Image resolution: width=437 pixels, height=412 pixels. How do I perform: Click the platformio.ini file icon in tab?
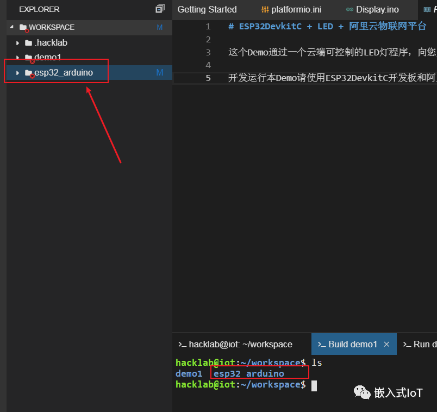[265, 10]
